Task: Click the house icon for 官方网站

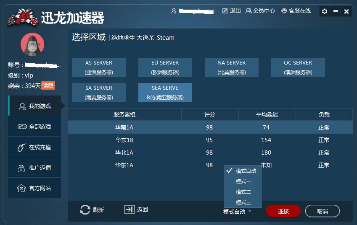Action: (21, 188)
